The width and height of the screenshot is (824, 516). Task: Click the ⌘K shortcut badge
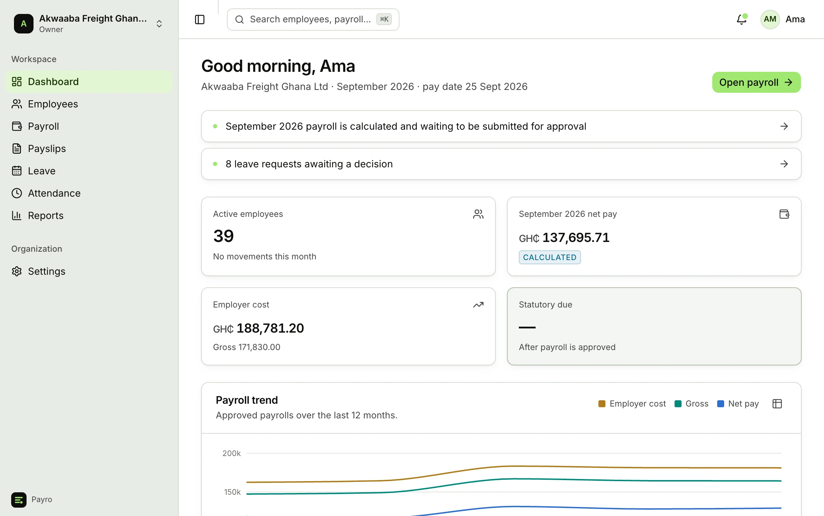(x=384, y=20)
